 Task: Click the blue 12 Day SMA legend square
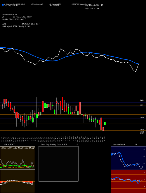pyautogui.click(x=3, y=5)
